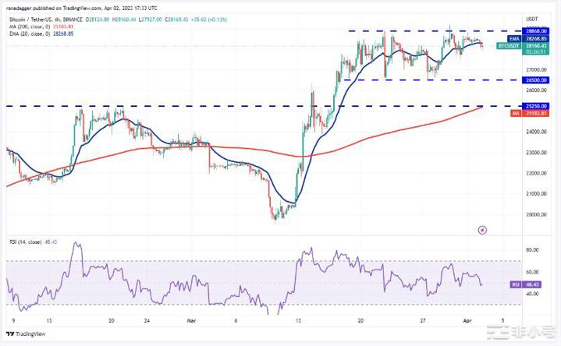561x346 pixels.
Task: Click the red MA label on price axis
Action: (514, 113)
